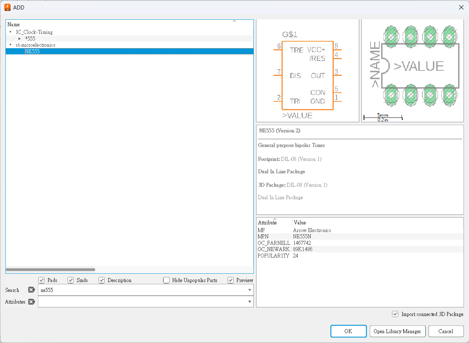Viewport: 469px width, 343px height.
Task: Click the DIL-08 footprint preview
Action: (x=412, y=66)
